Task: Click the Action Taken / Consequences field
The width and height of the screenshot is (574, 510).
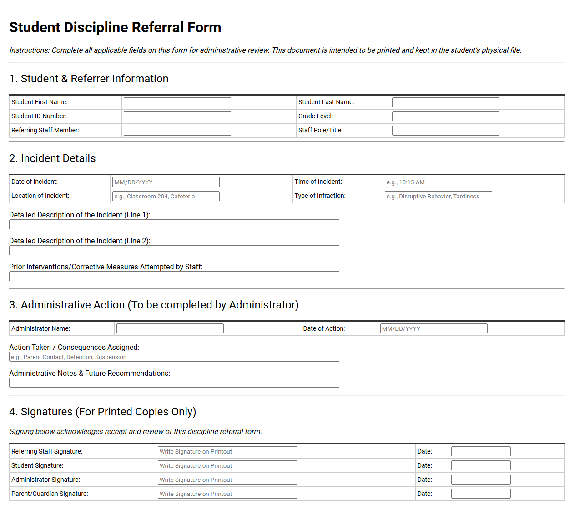Action: 174,357
